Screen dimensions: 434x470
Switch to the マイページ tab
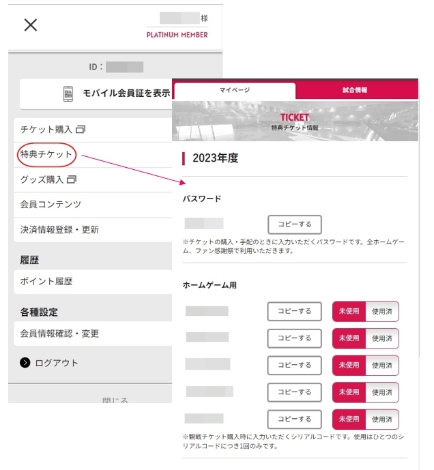click(235, 91)
